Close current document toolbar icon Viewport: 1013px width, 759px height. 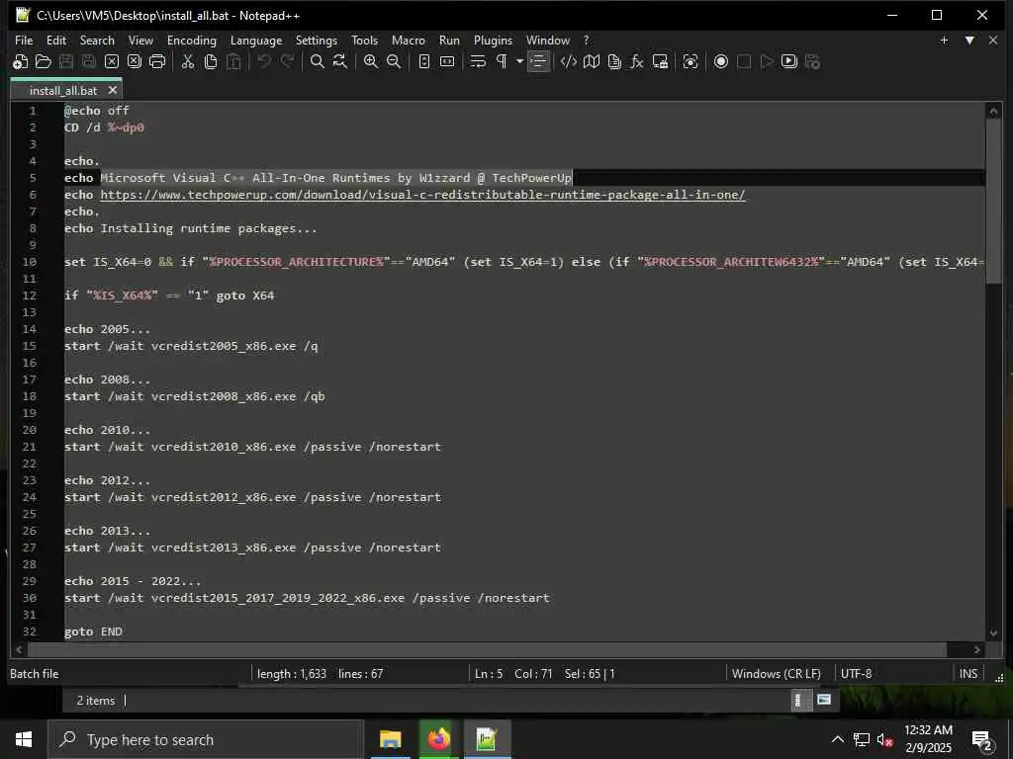pos(112,62)
